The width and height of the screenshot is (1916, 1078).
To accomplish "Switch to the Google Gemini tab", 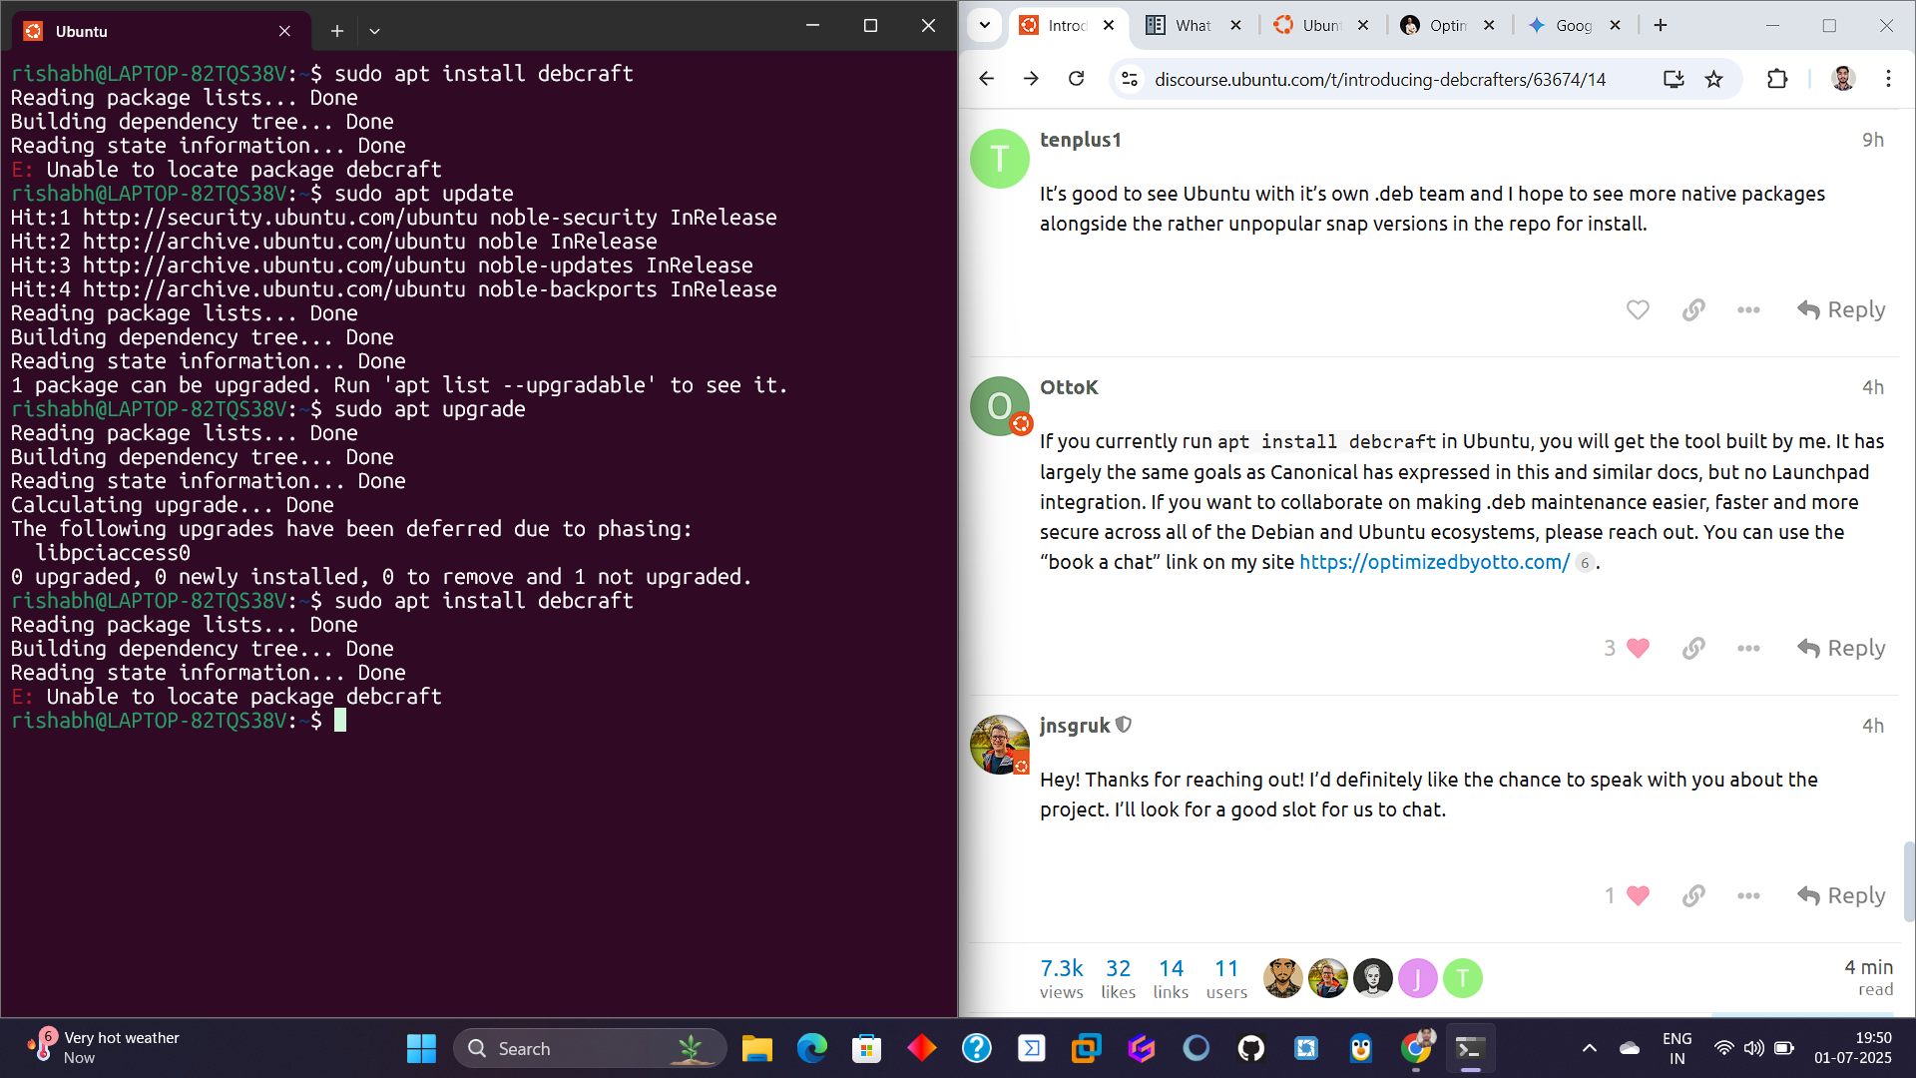I will (1565, 25).
